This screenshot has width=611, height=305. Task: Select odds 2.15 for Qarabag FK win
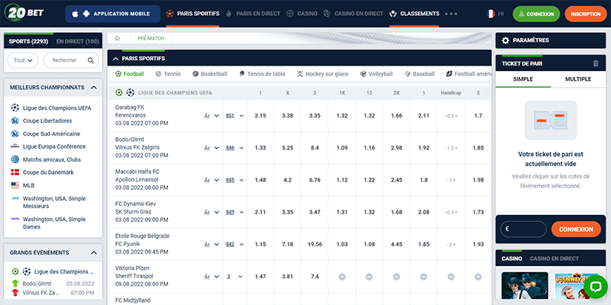coord(260,116)
